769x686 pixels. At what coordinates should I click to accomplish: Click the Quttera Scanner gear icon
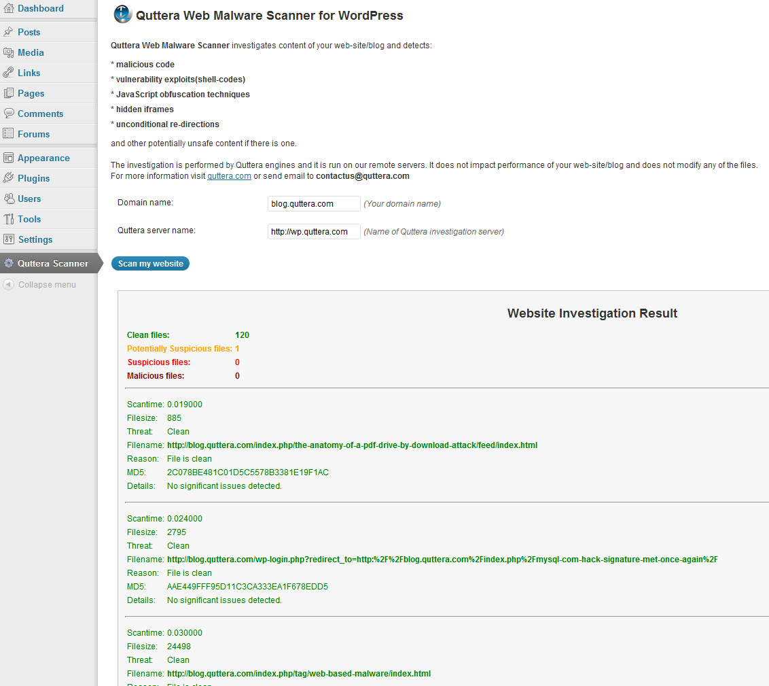[8, 263]
